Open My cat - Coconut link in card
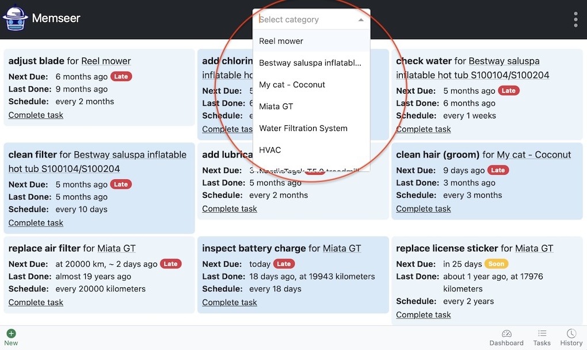Image resolution: width=587 pixels, height=350 pixels. 533,155
